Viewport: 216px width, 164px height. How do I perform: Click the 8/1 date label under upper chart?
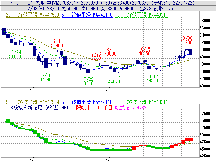click(109, 89)
